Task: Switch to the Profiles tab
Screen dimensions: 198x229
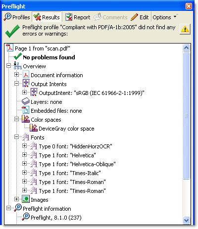Action: [x=17, y=17]
